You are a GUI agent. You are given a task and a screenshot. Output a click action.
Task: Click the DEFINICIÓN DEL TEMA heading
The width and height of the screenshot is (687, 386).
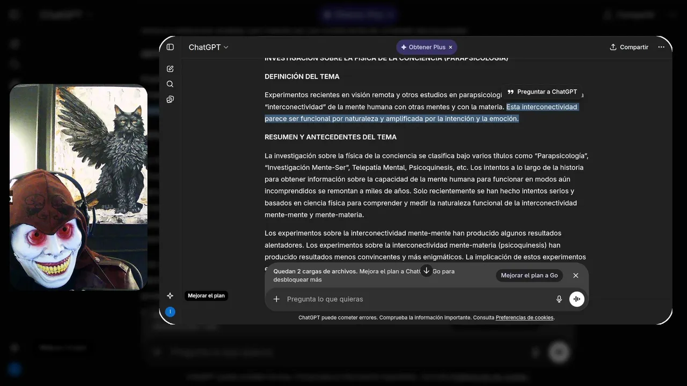[302, 77]
